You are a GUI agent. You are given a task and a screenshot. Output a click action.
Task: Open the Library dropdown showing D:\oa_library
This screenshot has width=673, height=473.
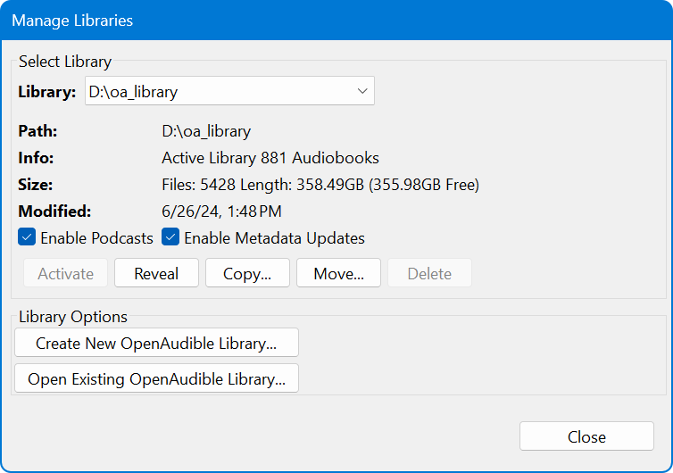(229, 91)
